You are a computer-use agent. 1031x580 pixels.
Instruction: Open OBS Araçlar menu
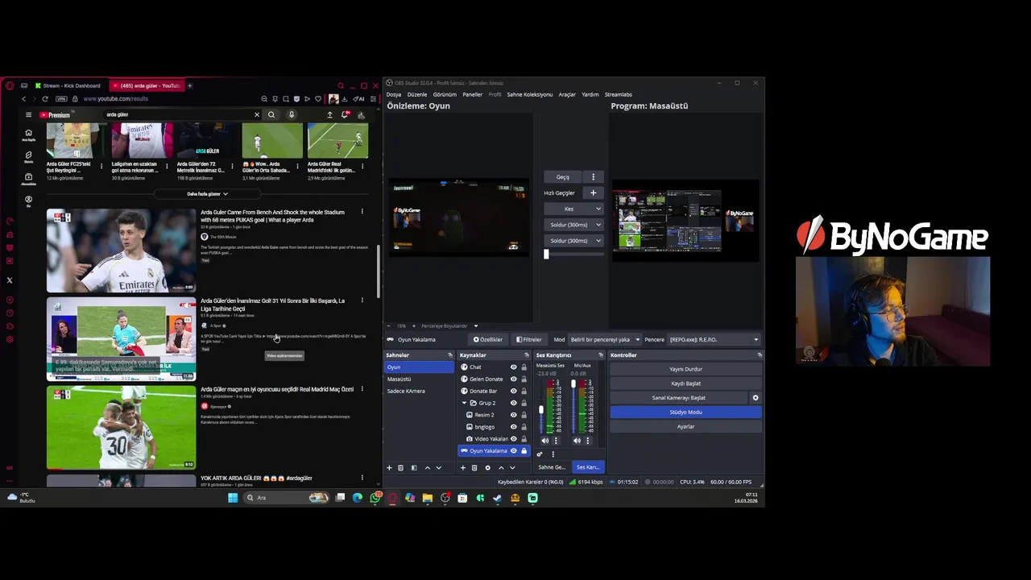567,94
